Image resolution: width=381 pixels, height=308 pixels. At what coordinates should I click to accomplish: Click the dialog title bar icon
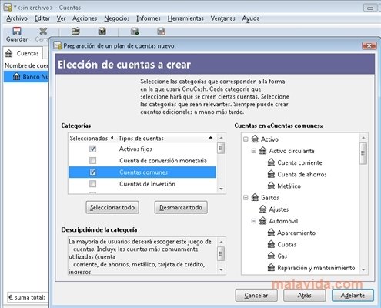click(58, 45)
